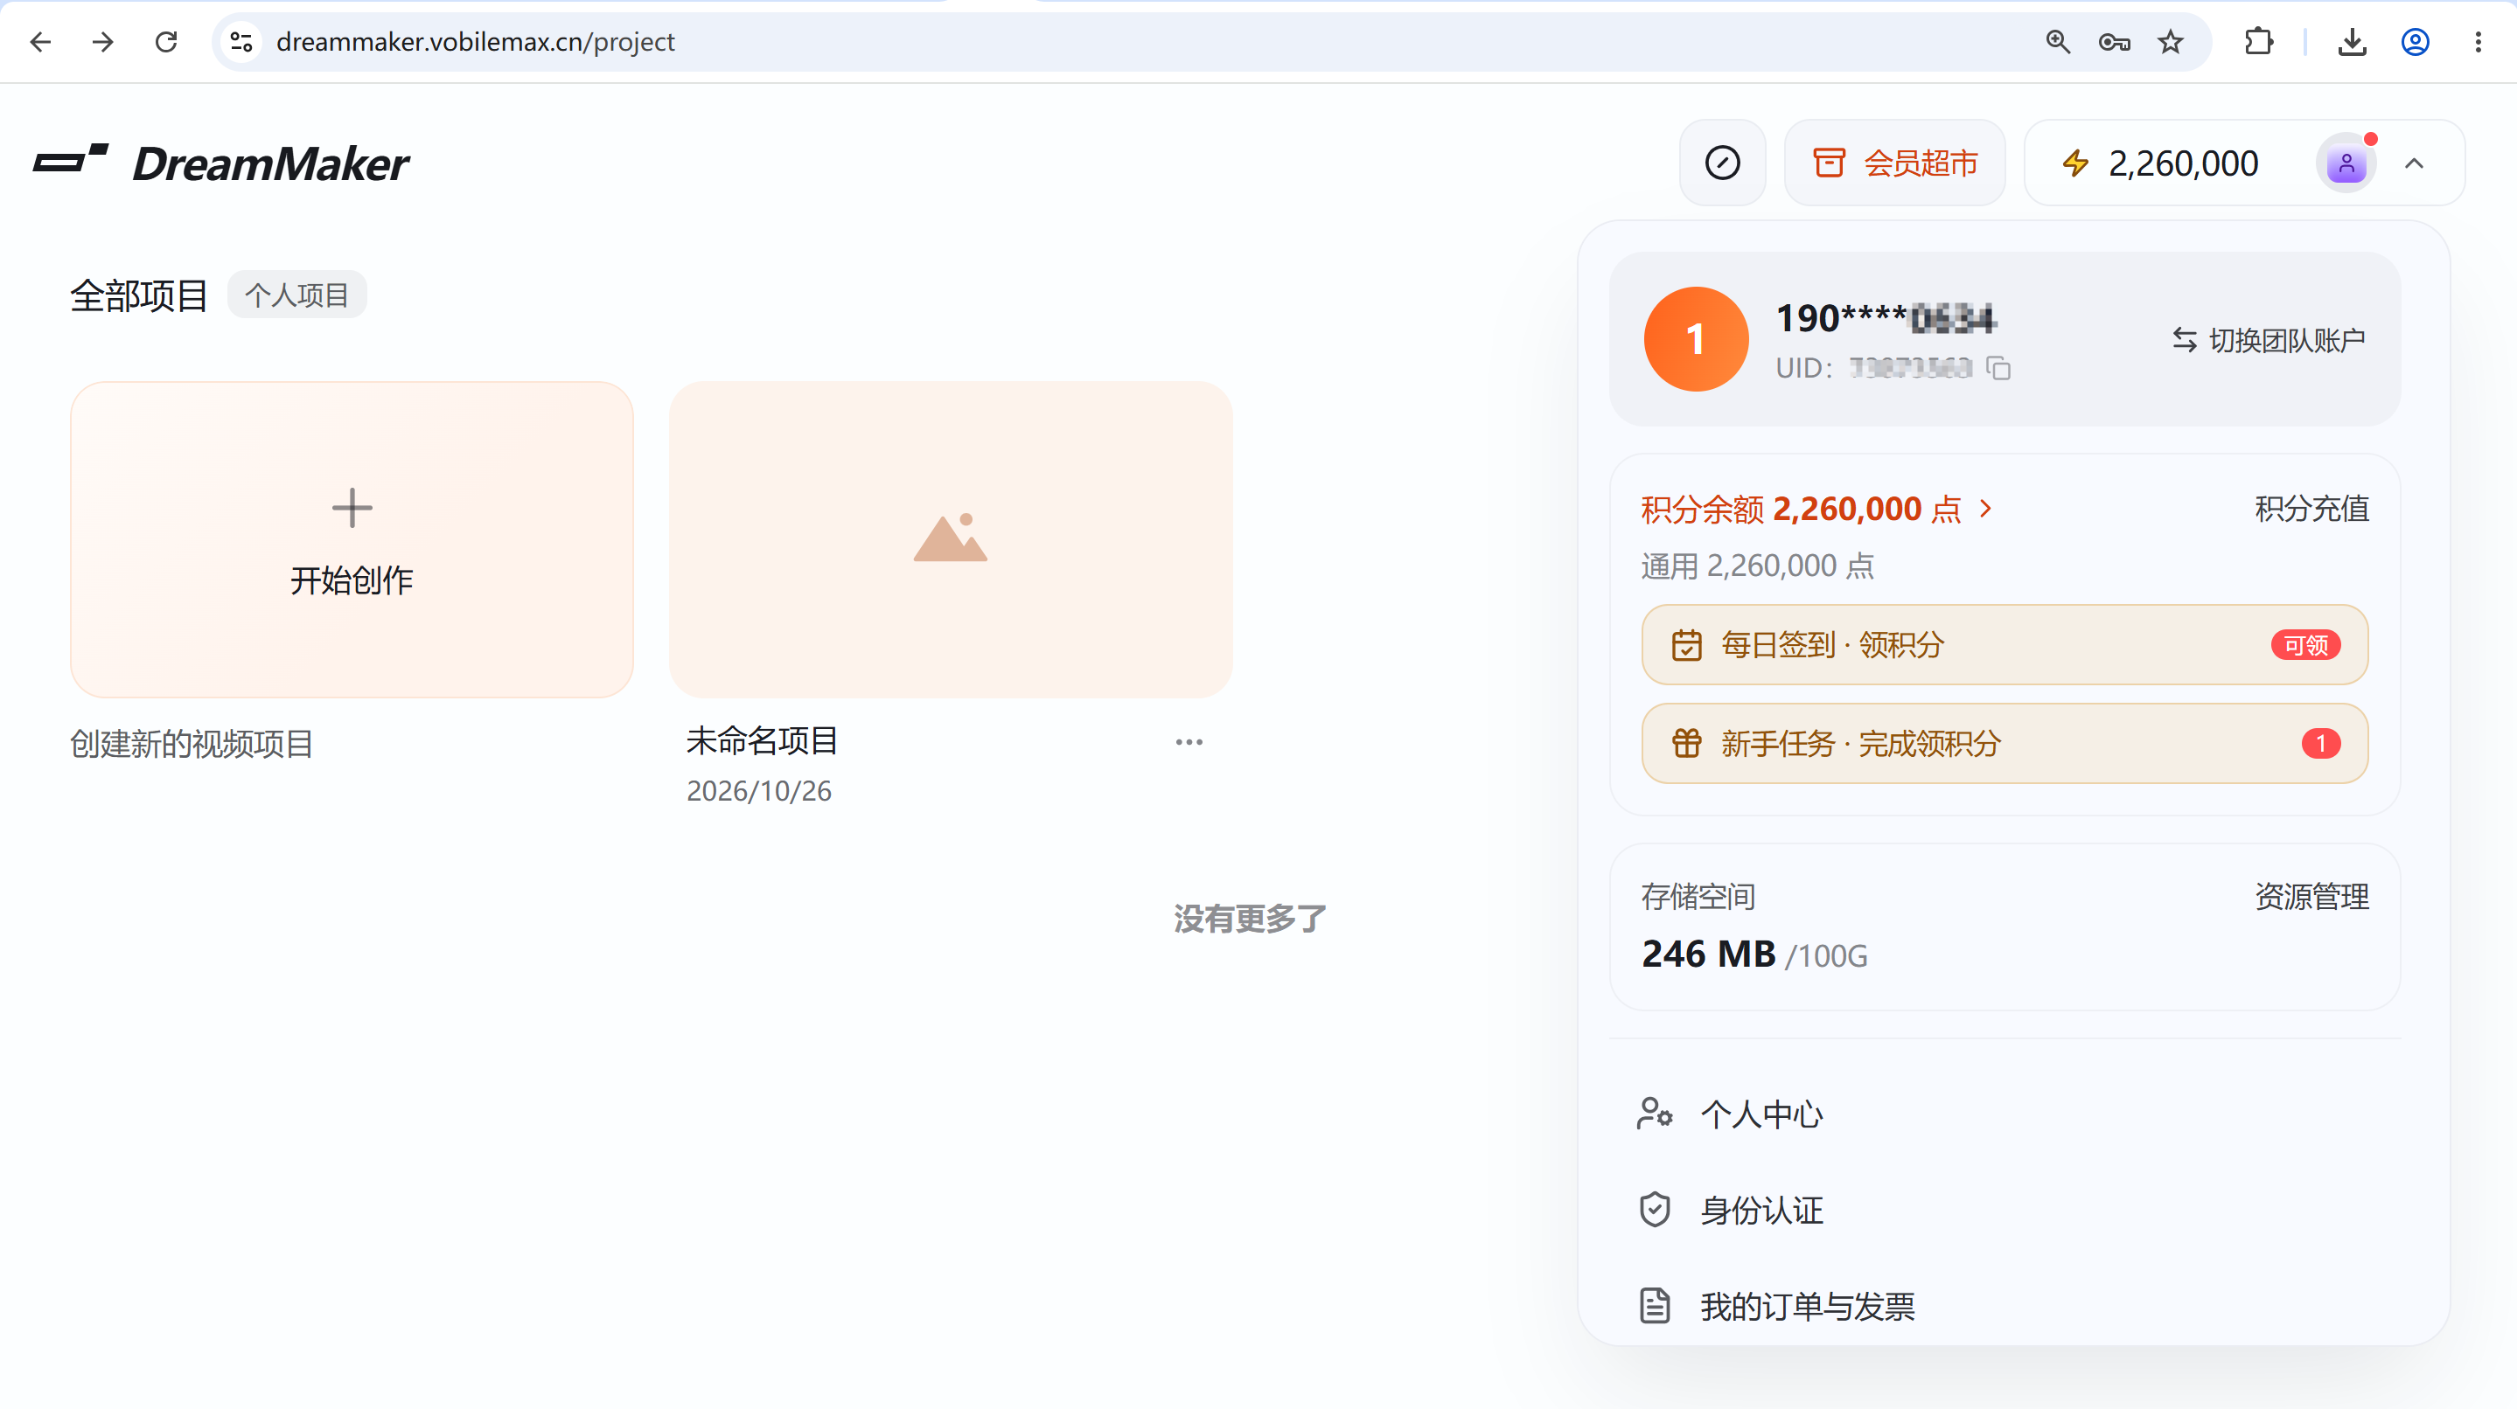Image resolution: width=2517 pixels, height=1409 pixels.
Task: Reload the DreamMaker page
Action: (x=166, y=42)
